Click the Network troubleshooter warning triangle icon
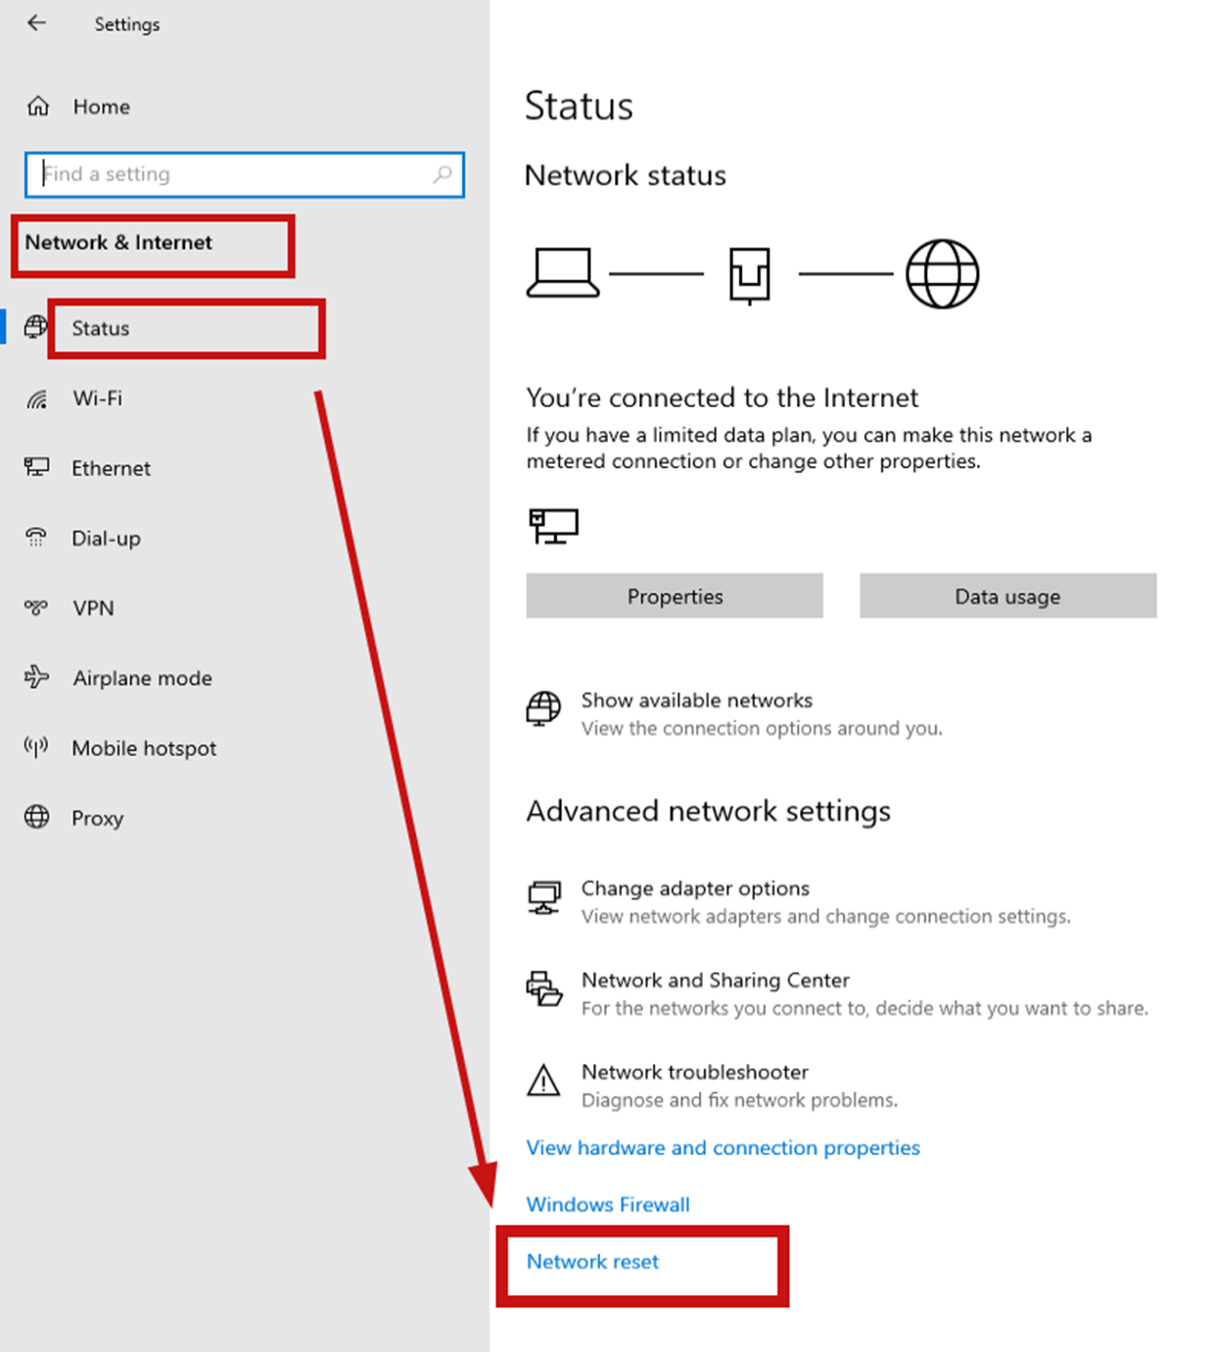1212x1352 pixels. click(x=543, y=1081)
